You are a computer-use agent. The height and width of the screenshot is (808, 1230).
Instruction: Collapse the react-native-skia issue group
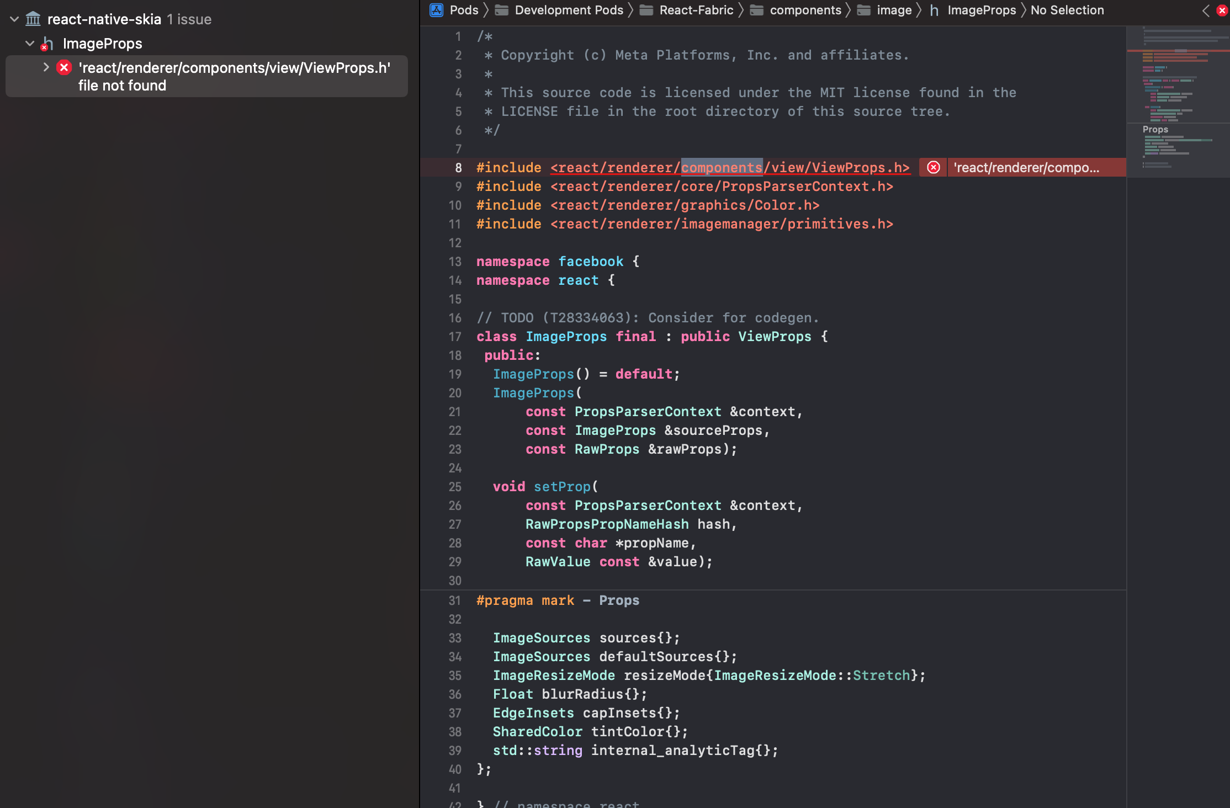pyautogui.click(x=14, y=19)
